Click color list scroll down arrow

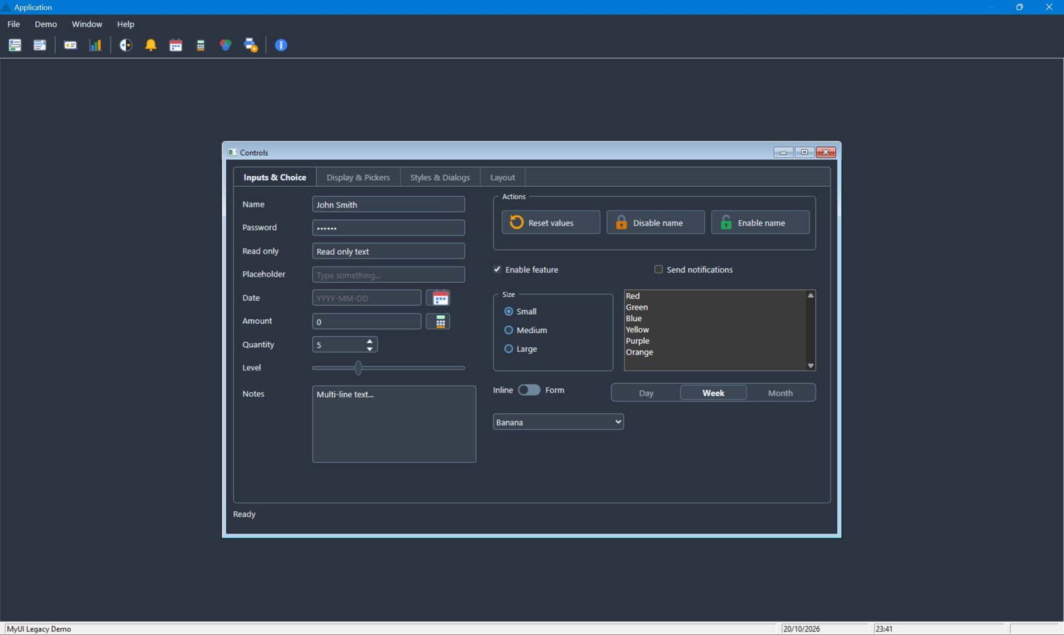pos(811,366)
